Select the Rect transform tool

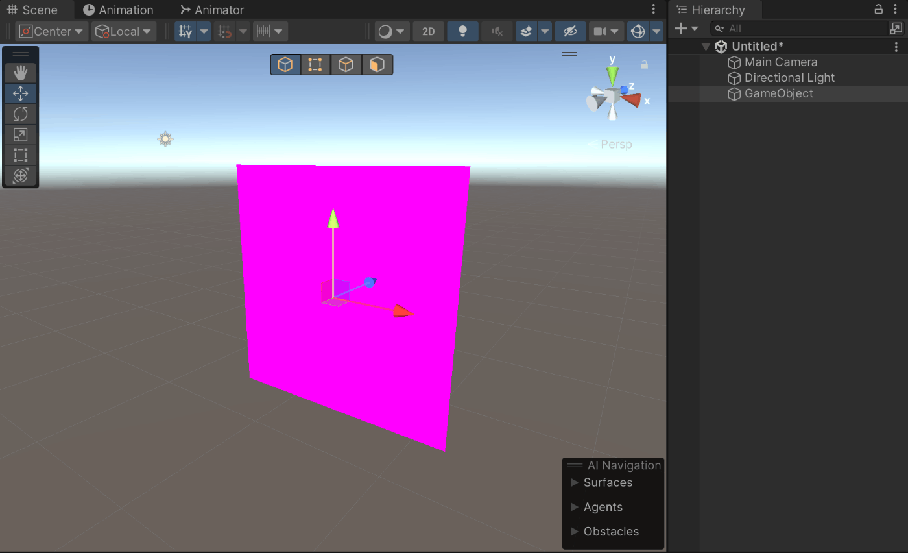tap(21, 155)
